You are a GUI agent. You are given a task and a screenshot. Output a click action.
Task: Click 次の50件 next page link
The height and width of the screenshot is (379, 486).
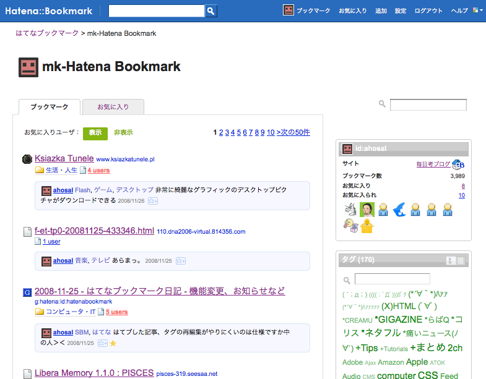293,132
